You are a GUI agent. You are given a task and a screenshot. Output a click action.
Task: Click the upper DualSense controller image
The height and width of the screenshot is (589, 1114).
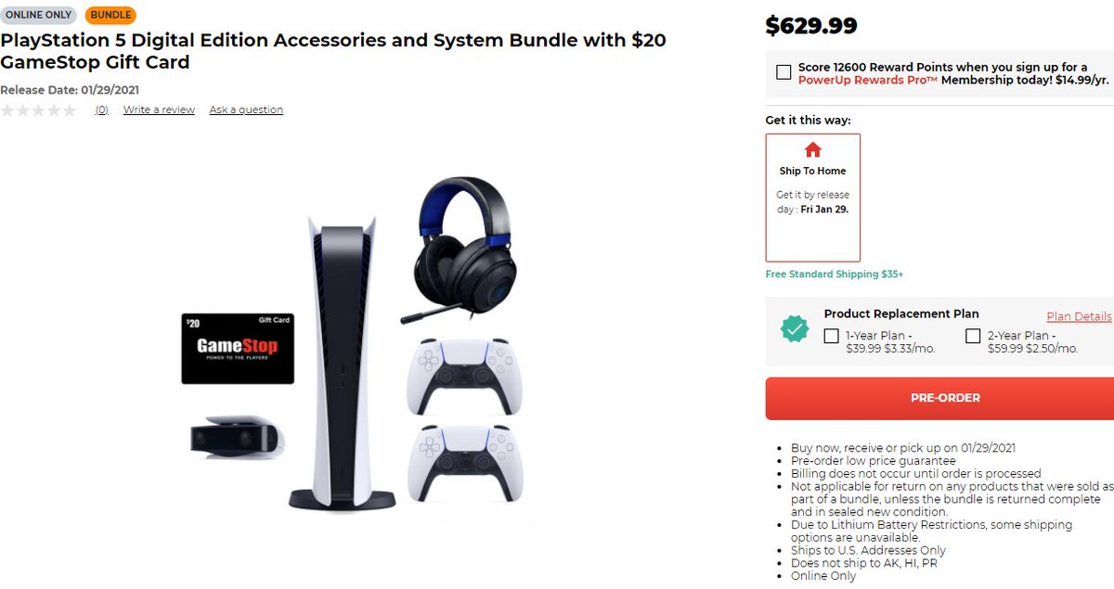464,377
